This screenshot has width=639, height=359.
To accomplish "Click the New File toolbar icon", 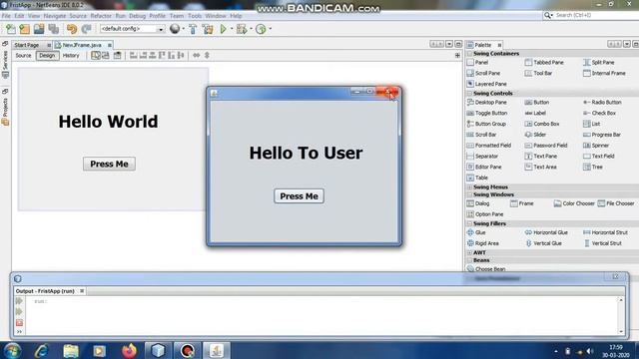I will click(x=11, y=29).
